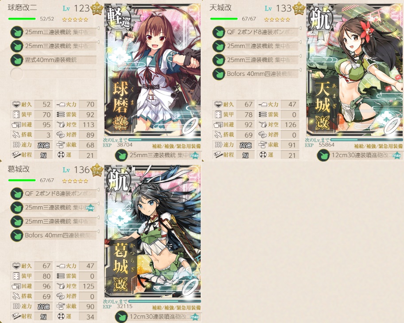Click Kuma's first 25mm triple gun icon

(17, 32)
